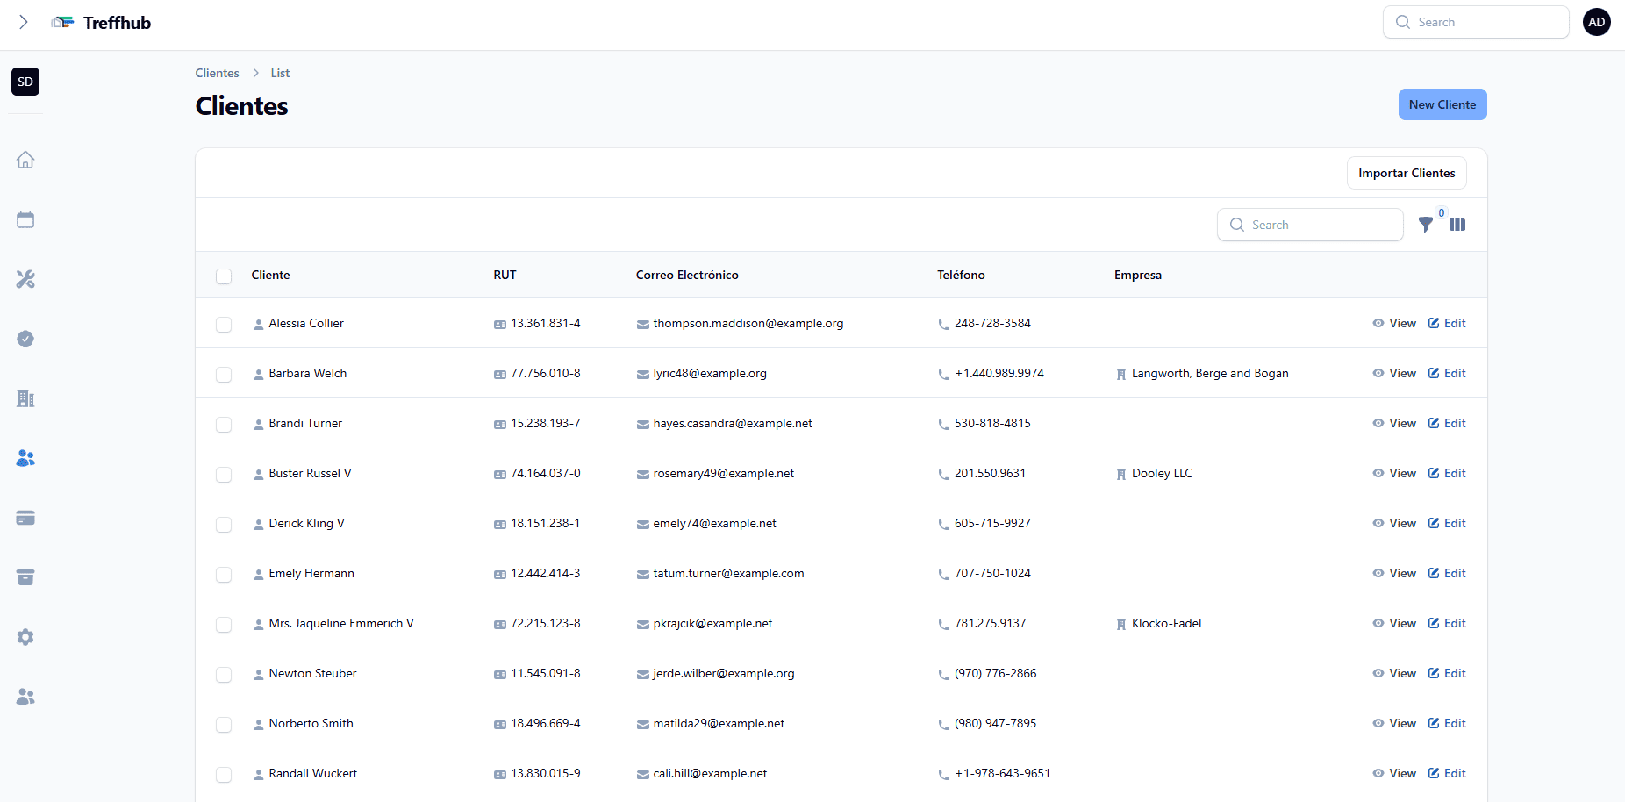
Task: Focus the table Search field
Action: click(1310, 225)
